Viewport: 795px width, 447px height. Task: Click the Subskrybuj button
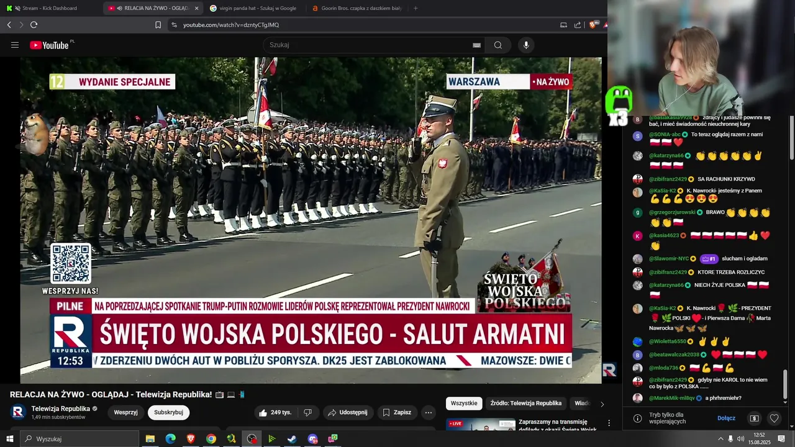pyautogui.click(x=168, y=412)
